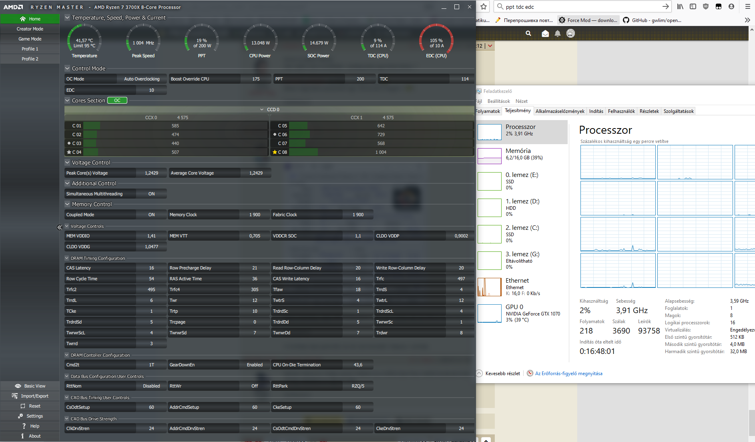Collapse DRAM Timing Configuration section
Screen dimensions: 755x442
click(67, 258)
